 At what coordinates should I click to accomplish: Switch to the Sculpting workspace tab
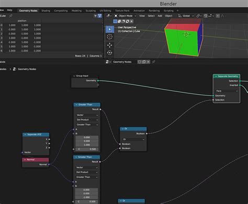91,10
